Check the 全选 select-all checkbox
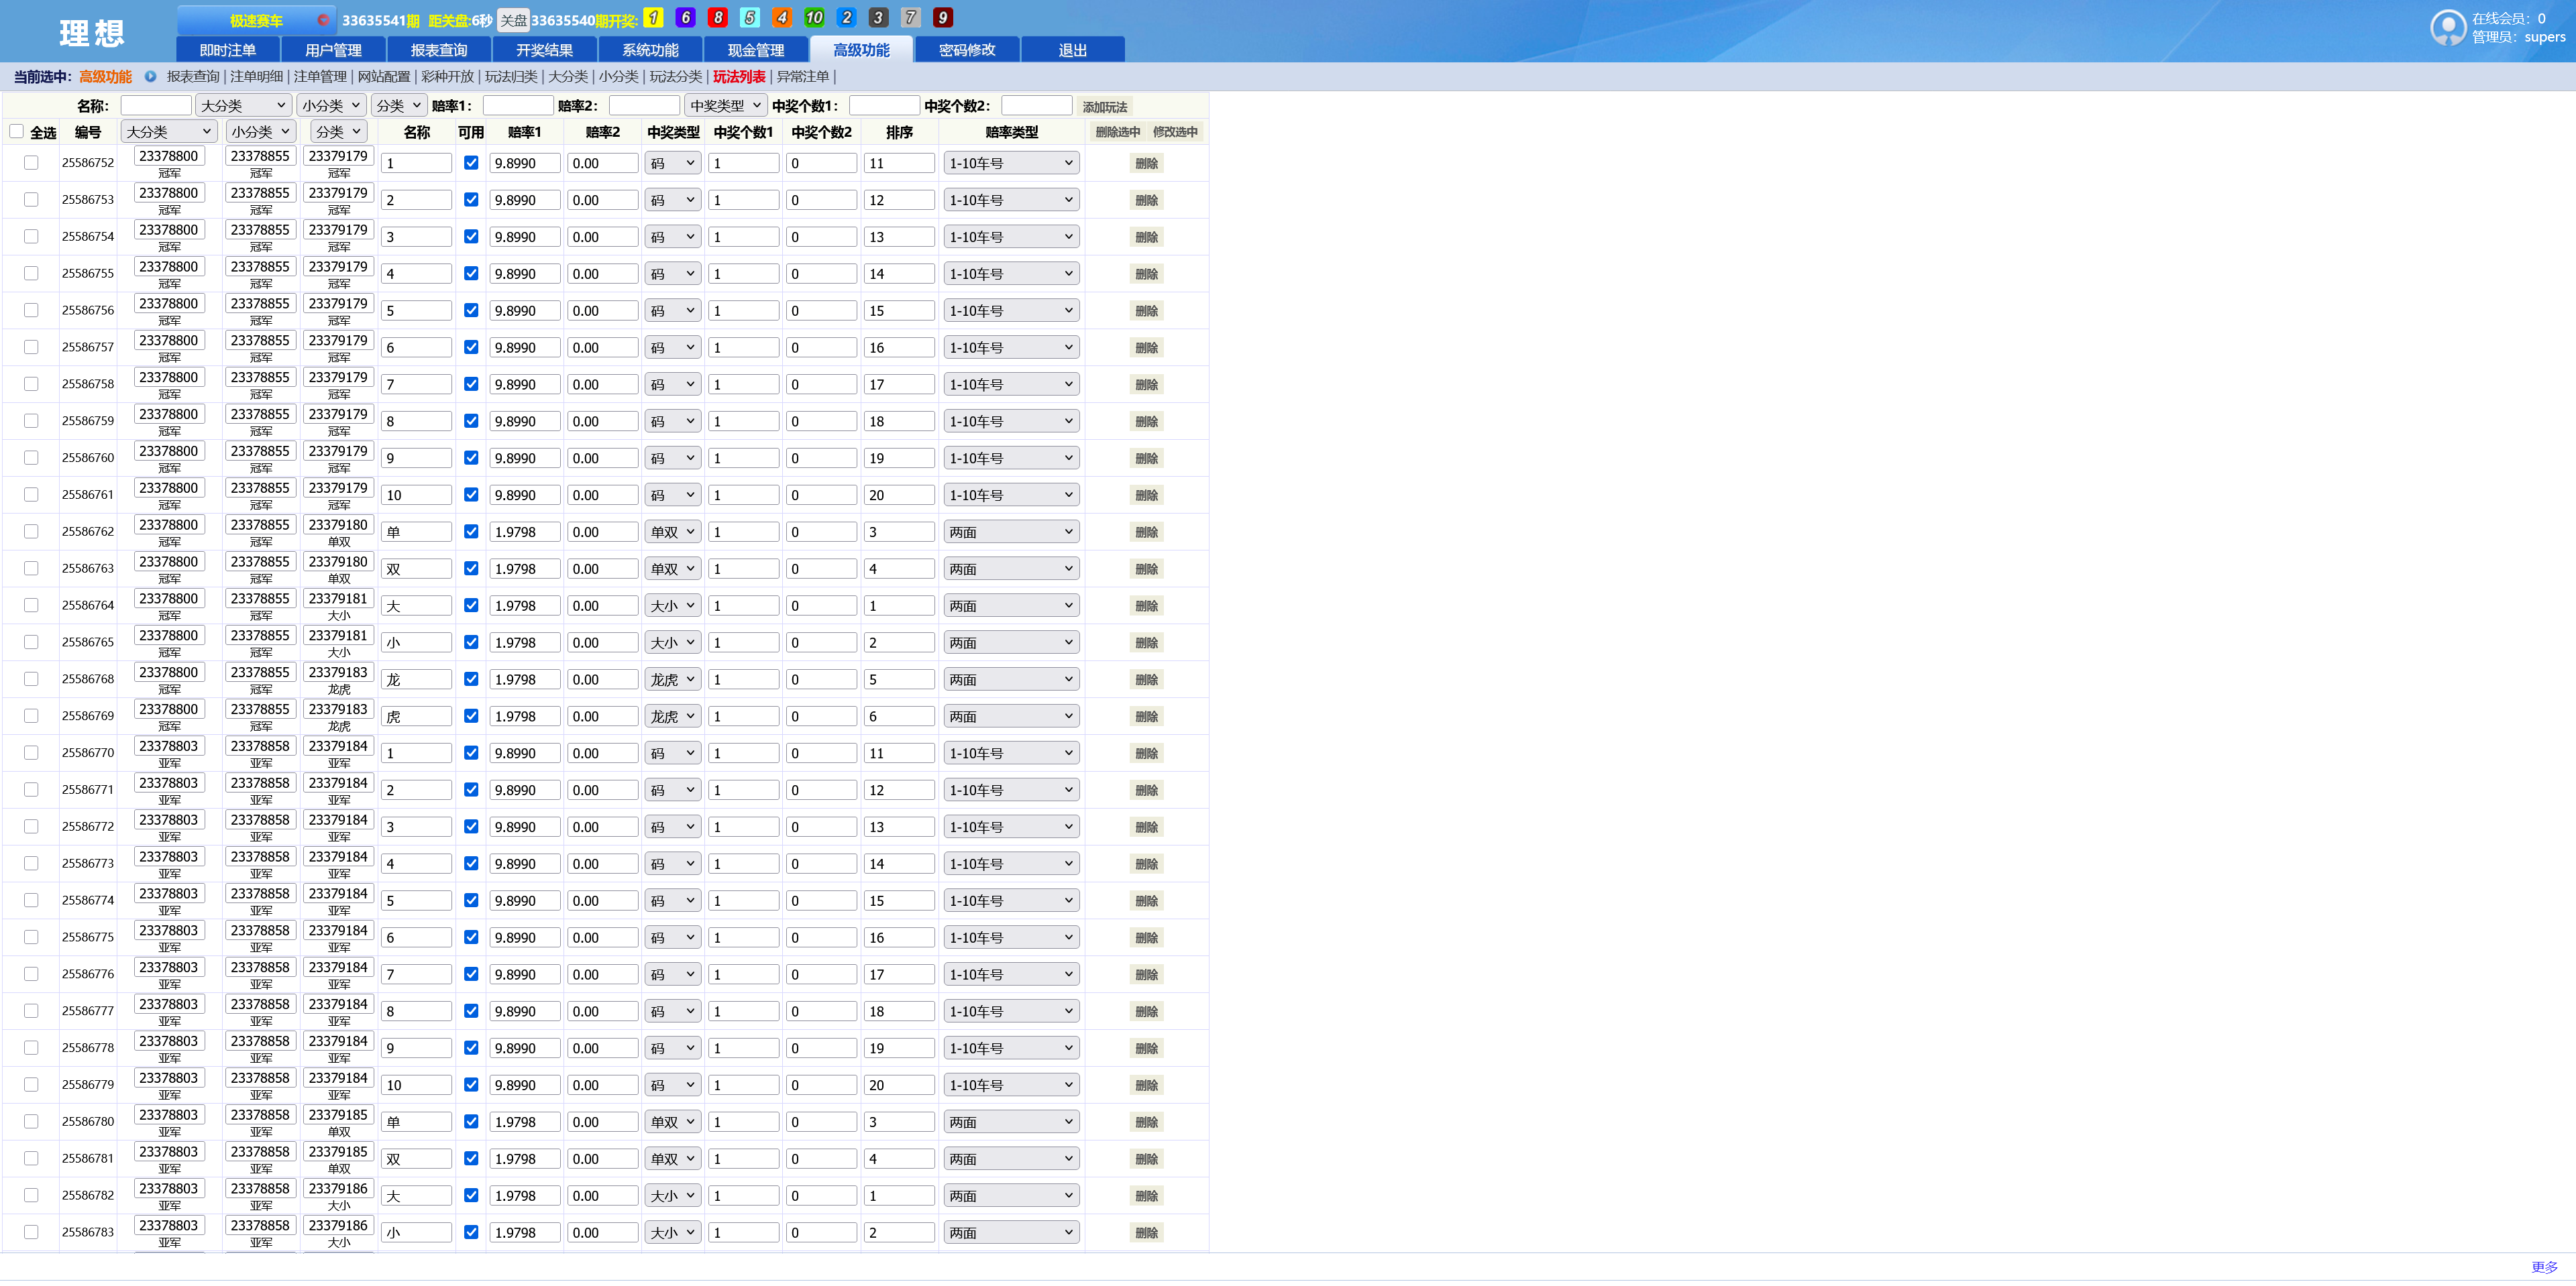This screenshot has height=1286, width=2576. (17, 132)
